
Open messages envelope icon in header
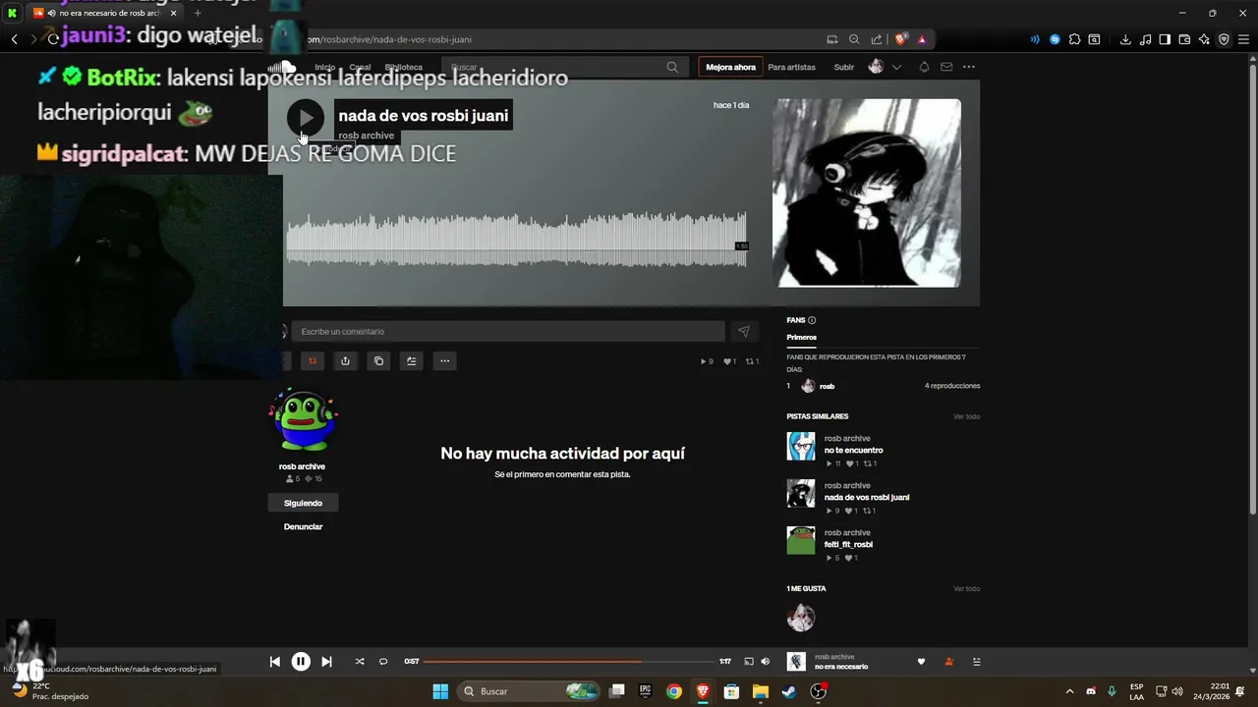[946, 68]
